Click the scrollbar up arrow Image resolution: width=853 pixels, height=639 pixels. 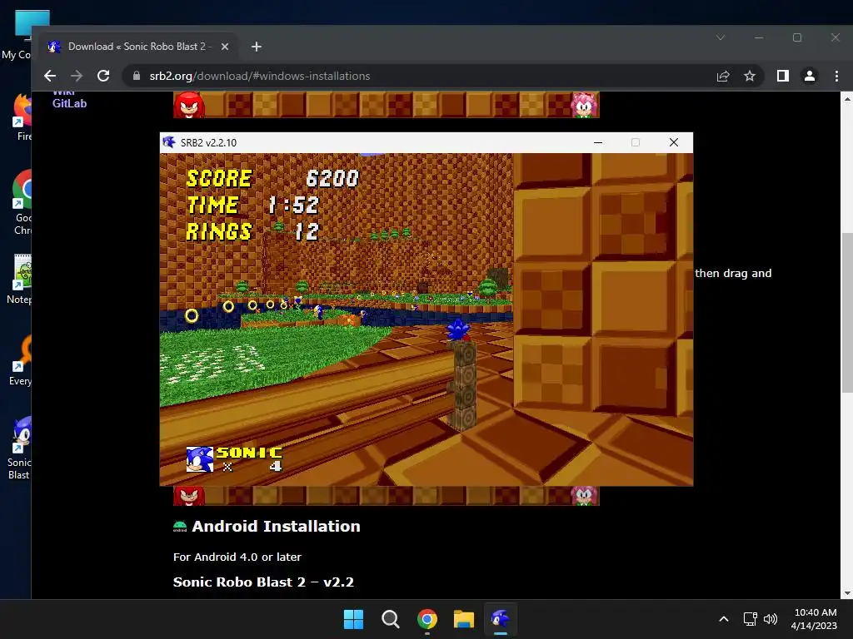pos(847,99)
